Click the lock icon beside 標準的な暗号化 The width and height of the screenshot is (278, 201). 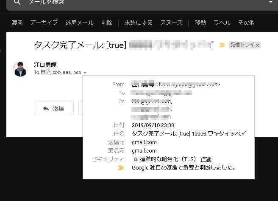136,159
